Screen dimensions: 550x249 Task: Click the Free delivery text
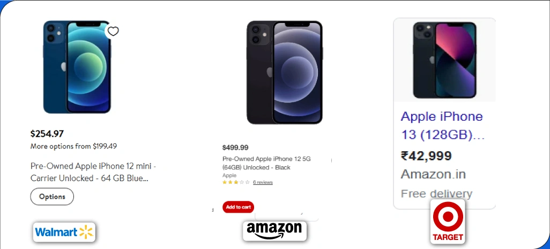(436, 193)
